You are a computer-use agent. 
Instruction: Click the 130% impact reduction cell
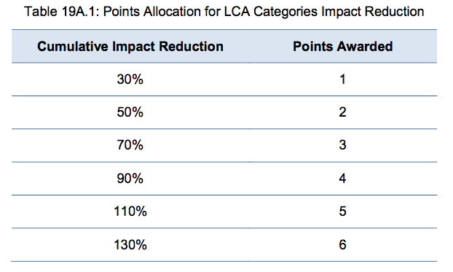[x=130, y=244]
